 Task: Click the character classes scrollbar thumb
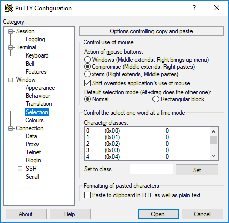[214, 140]
